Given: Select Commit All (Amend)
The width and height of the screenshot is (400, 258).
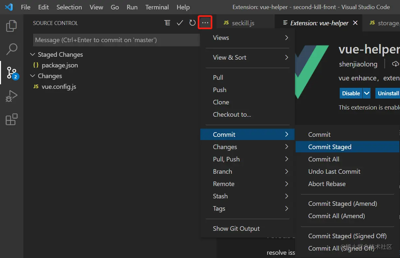Looking at the screenshot, I should pyautogui.click(x=347, y=216).
